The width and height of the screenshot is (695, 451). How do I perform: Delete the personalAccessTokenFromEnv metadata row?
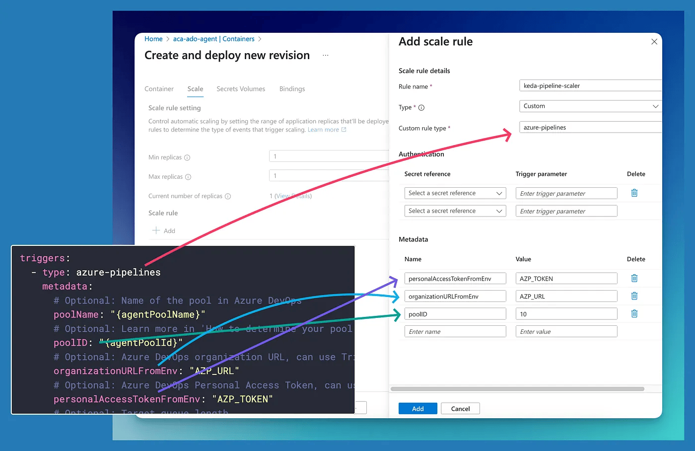coord(634,278)
